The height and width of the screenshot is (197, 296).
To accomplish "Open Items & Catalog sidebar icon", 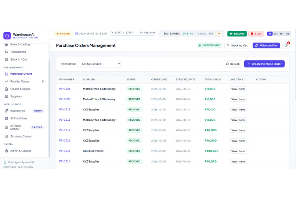I will pyautogui.click(x=6, y=44).
